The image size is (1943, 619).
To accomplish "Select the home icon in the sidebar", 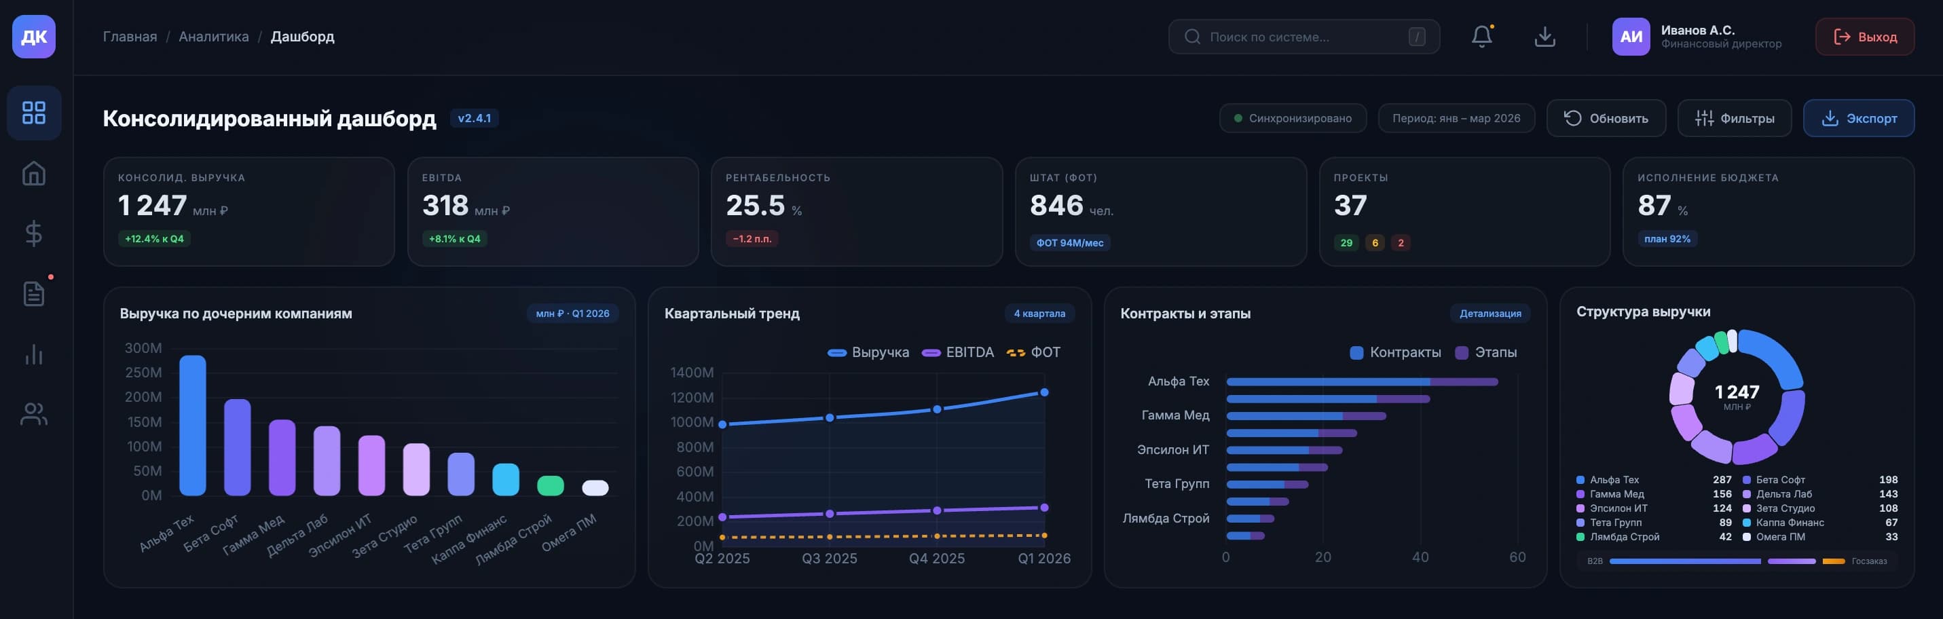I will pyautogui.click(x=33, y=173).
